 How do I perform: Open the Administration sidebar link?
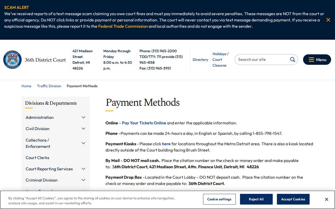click(40, 117)
